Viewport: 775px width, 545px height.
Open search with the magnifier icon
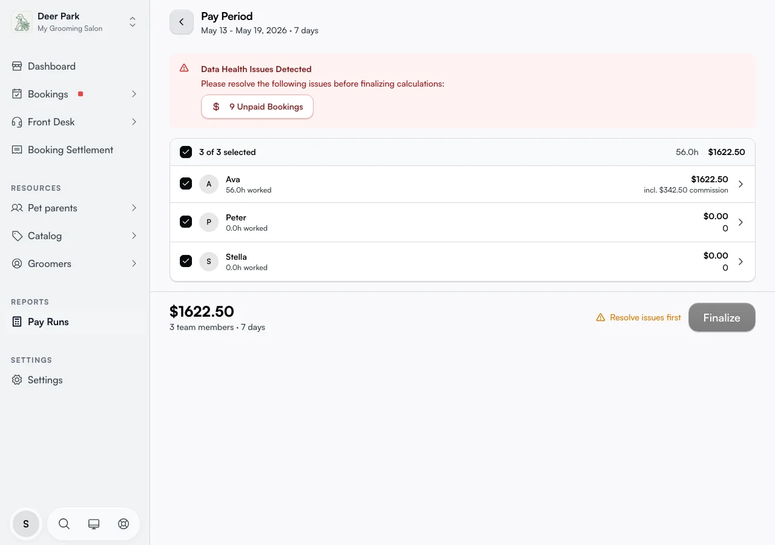click(x=64, y=524)
